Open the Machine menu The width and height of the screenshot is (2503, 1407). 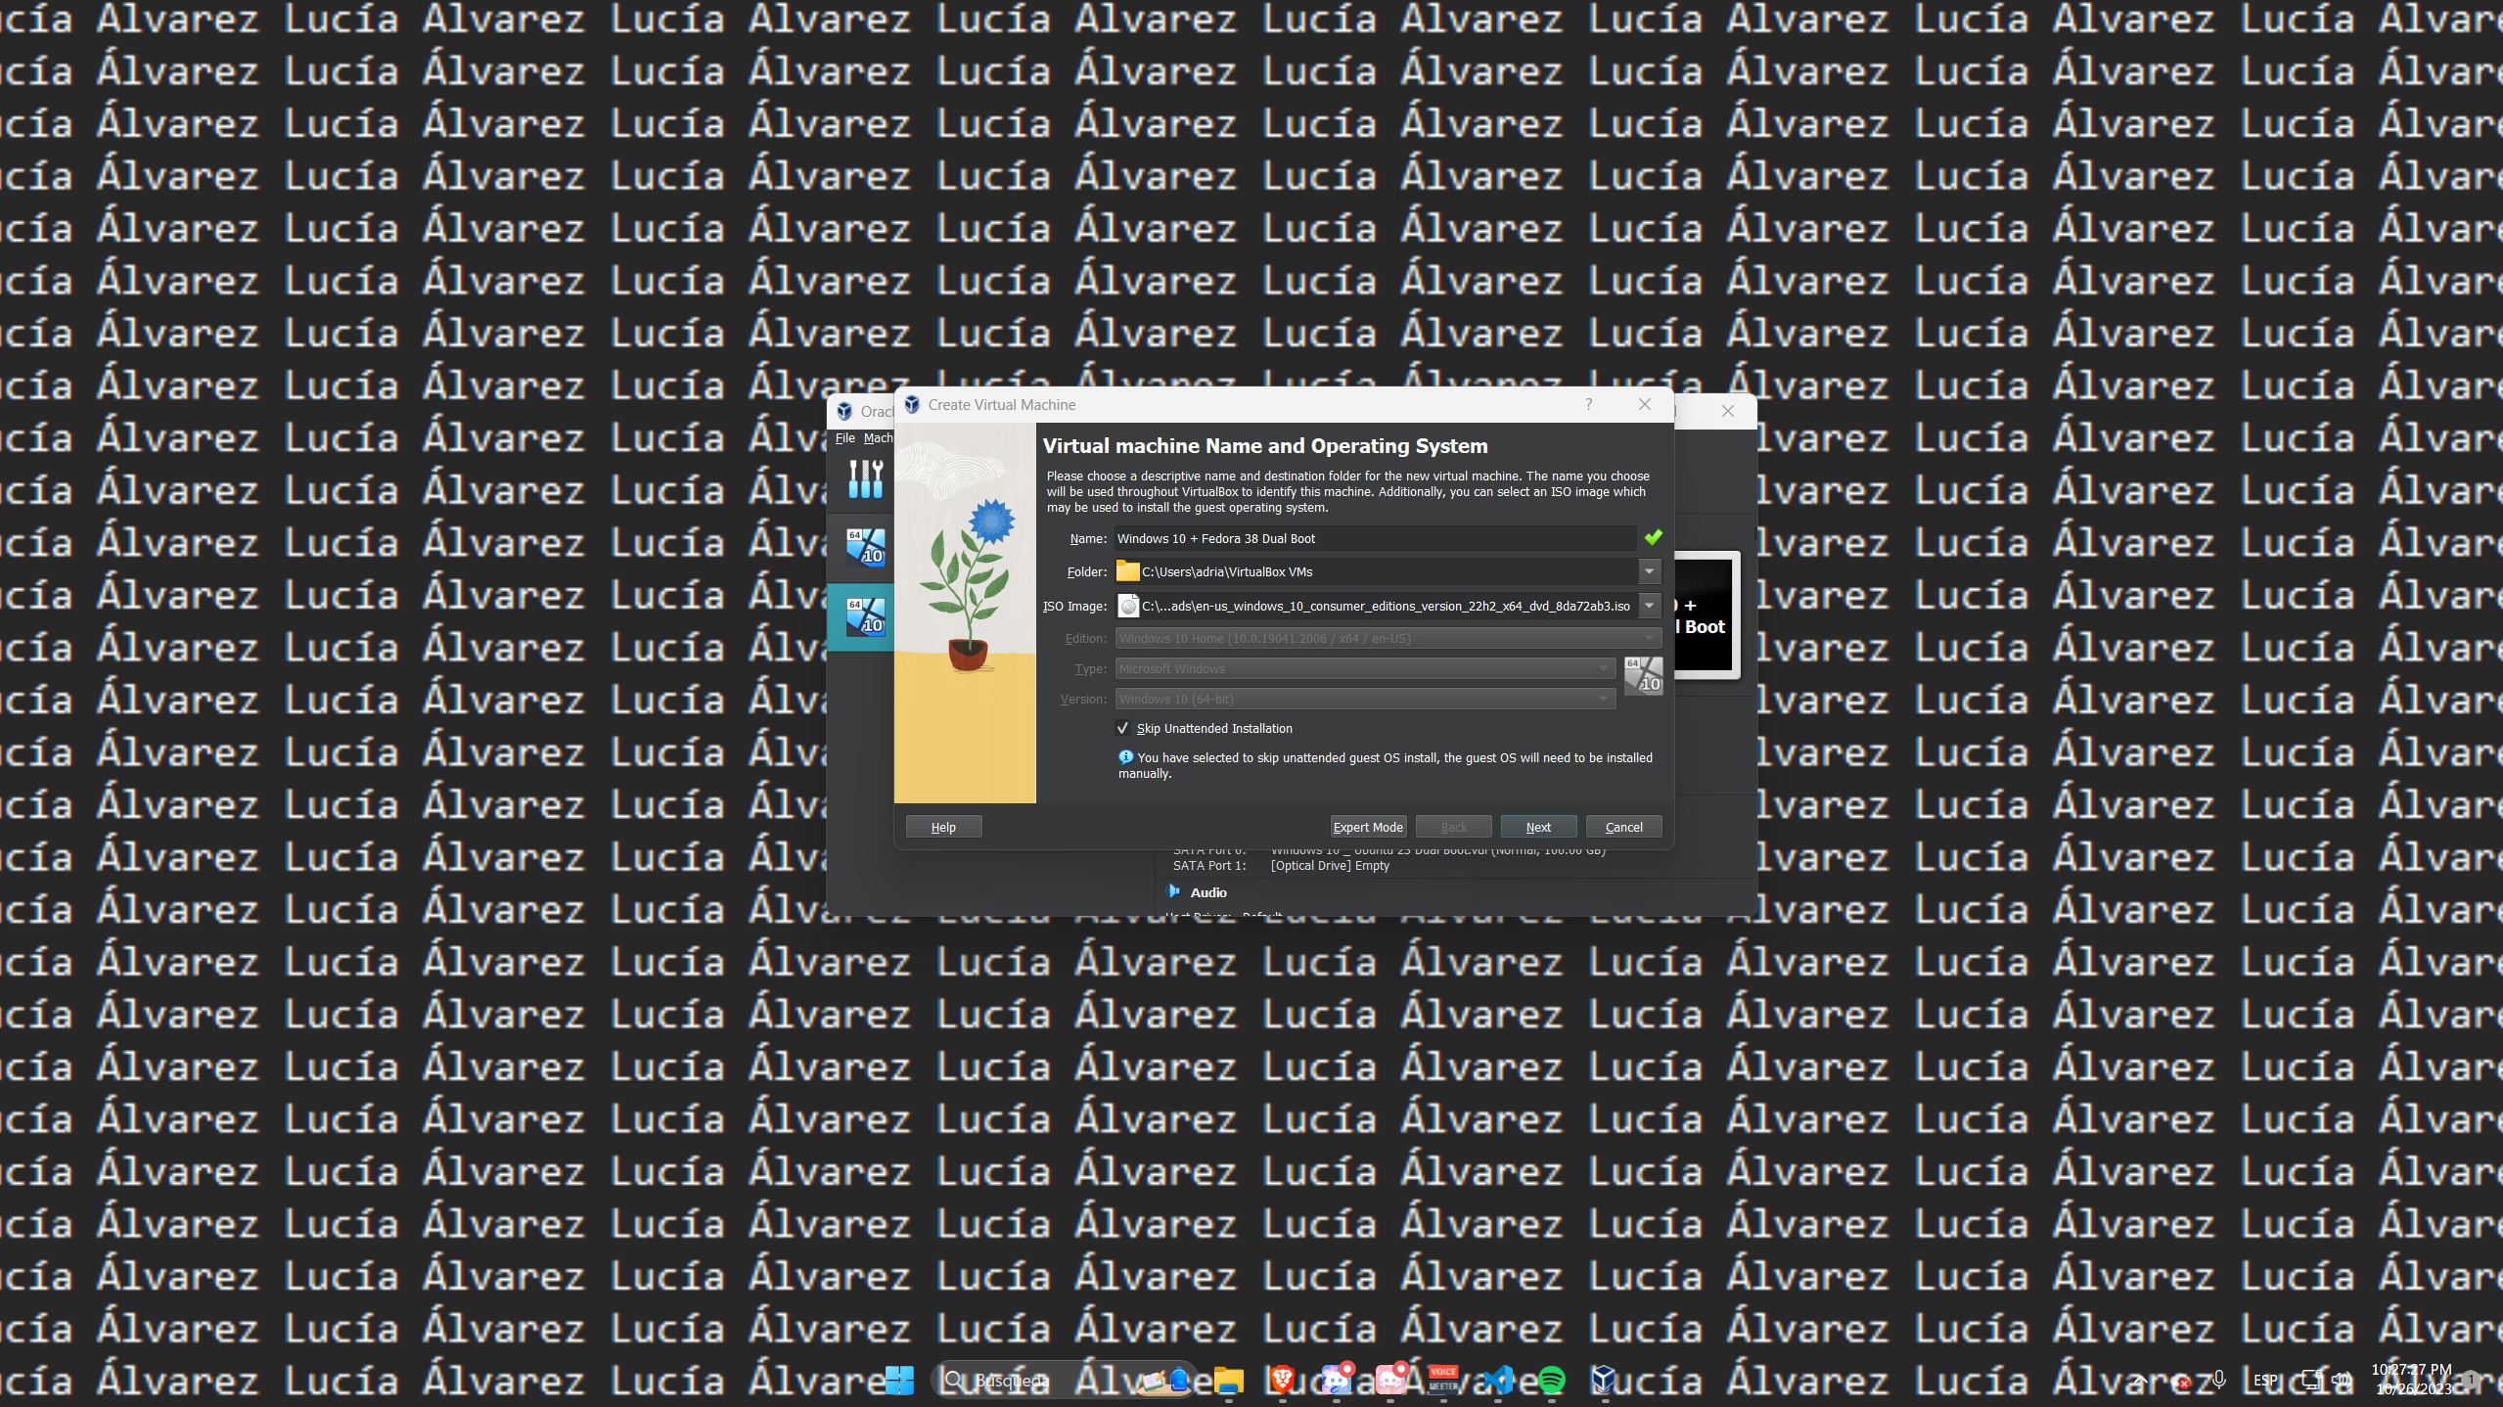(x=878, y=437)
